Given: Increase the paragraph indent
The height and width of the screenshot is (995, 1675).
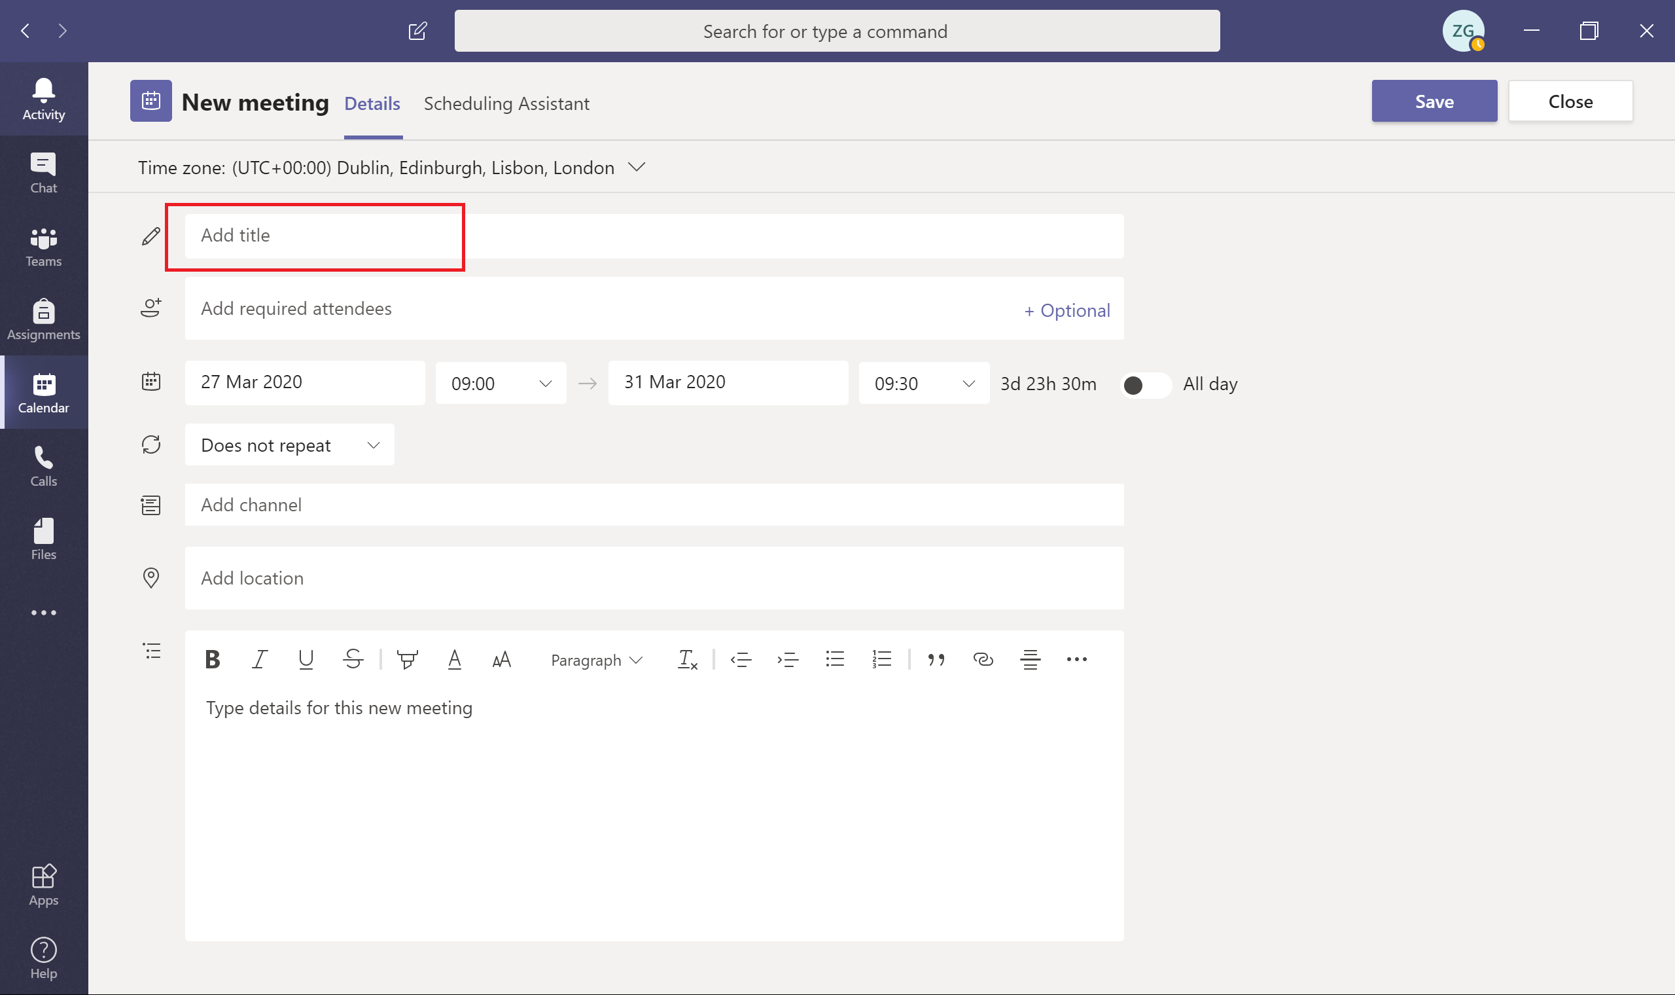Looking at the screenshot, I should [788, 660].
